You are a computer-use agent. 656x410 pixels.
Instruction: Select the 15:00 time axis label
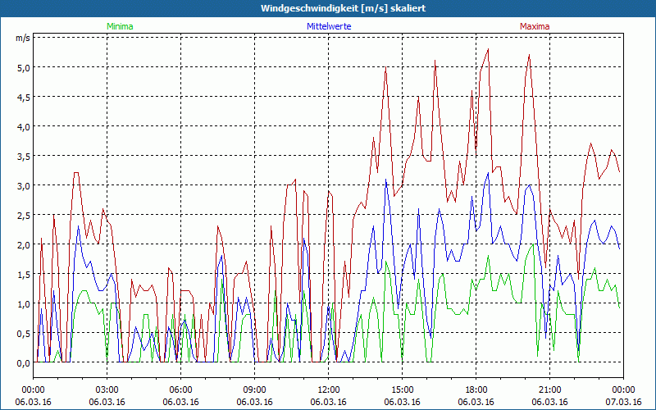[x=403, y=389]
